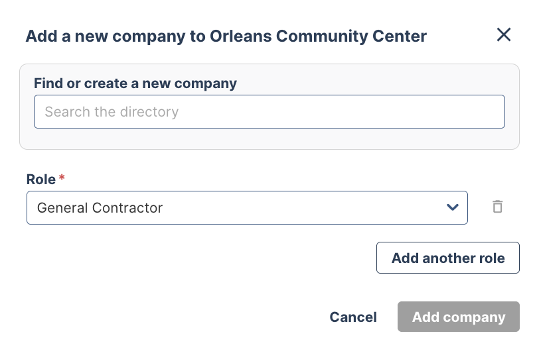This screenshot has height=363, width=539.
Task: Close the Add a new company dialog
Action: [x=504, y=35]
